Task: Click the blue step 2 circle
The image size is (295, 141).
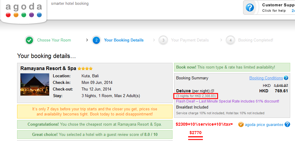Action: tap(96, 40)
